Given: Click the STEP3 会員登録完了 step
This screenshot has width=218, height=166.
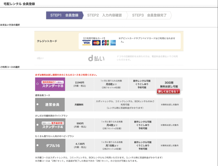Looking at the screenshot, I should pyautogui.click(x=149, y=15).
